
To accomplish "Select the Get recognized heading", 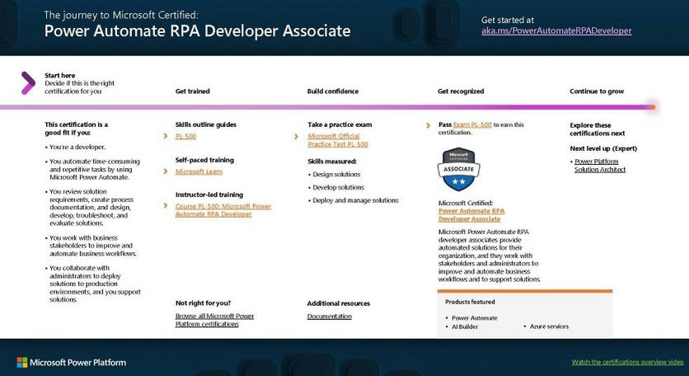I will 461,92.
